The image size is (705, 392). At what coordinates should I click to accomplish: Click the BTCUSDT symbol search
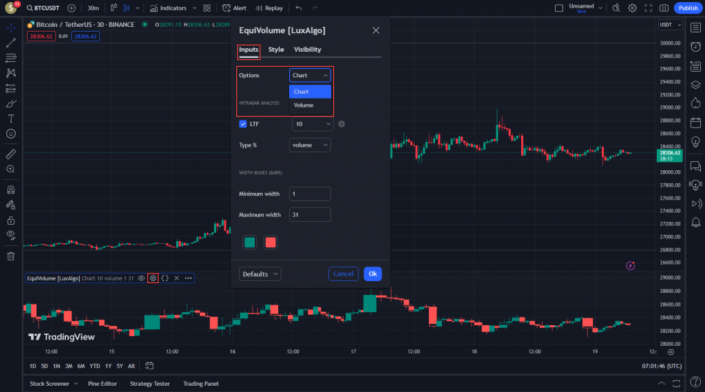click(x=43, y=8)
